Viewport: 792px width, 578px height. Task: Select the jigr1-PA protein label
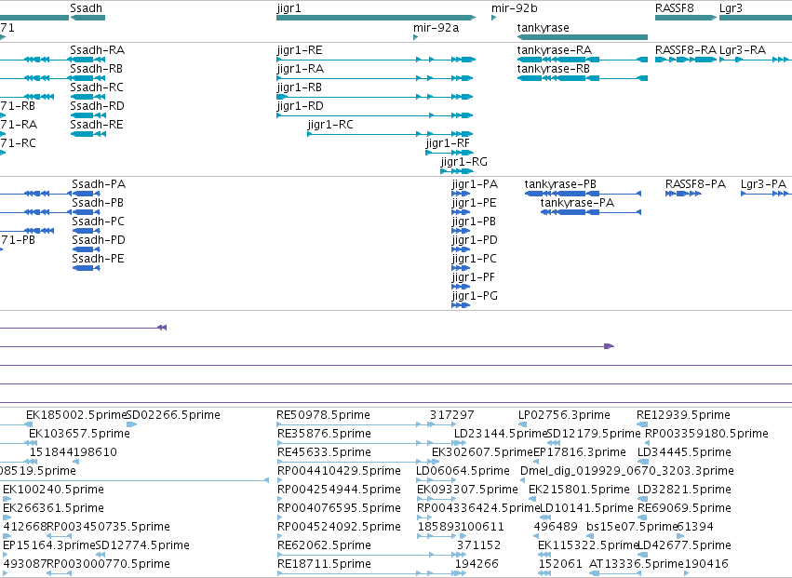(x=475, y=184)
